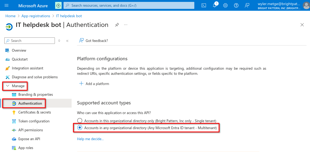Open Integration assistant
The height and width of the screenshot is (152, 310).
[28, 68]
